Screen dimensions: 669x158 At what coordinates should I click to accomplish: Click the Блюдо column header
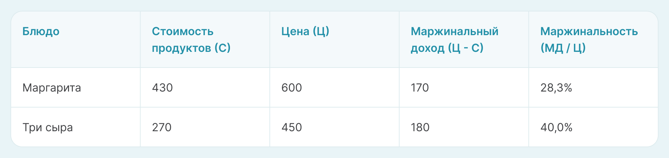pos(41,32)
